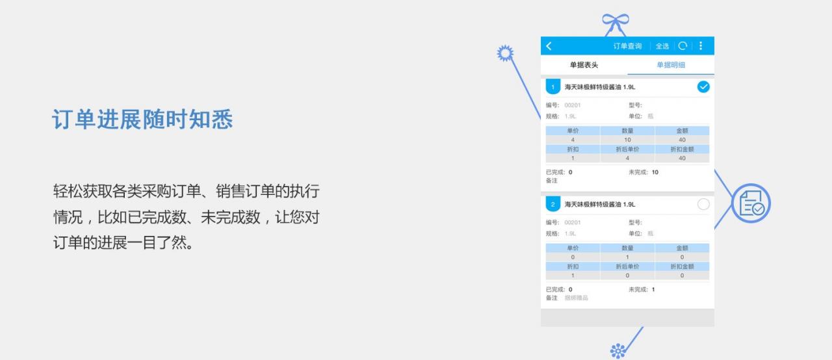Select the second item's empty circle
The width and height of the screenshot is (832, 360).
[x=703, y=205]
